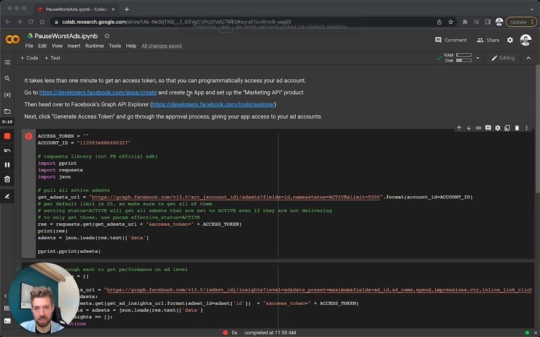Collapse the Colab header with chevron

point(529,58)
